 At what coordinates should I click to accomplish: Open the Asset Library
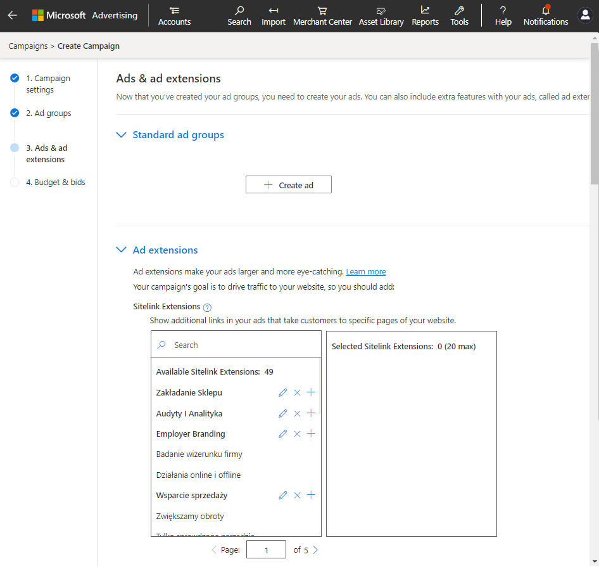pyautogui.click(x=381, y=16)
